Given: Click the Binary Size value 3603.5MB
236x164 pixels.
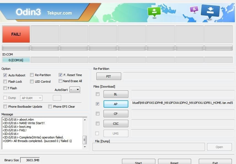Looking at the screenshot, I should [x=30, y=160].
